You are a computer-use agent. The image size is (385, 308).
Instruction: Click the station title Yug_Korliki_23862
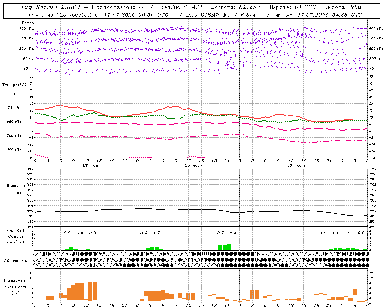pos(51,7)
